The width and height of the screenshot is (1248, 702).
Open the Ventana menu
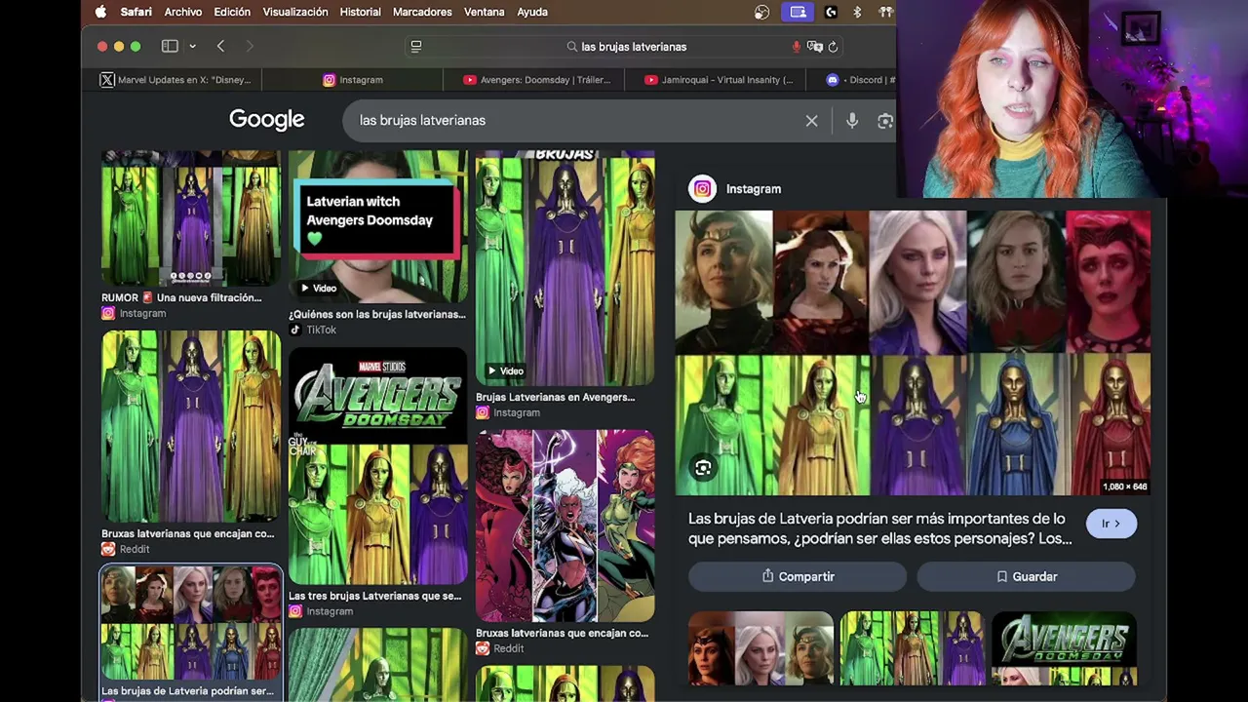485,12
